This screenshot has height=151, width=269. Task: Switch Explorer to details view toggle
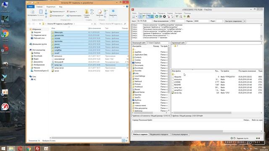(124, 141)
